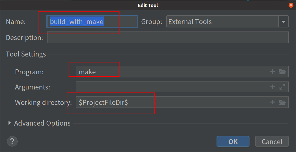
Task: Insert macro into the Program field
Action: [272, 71]
